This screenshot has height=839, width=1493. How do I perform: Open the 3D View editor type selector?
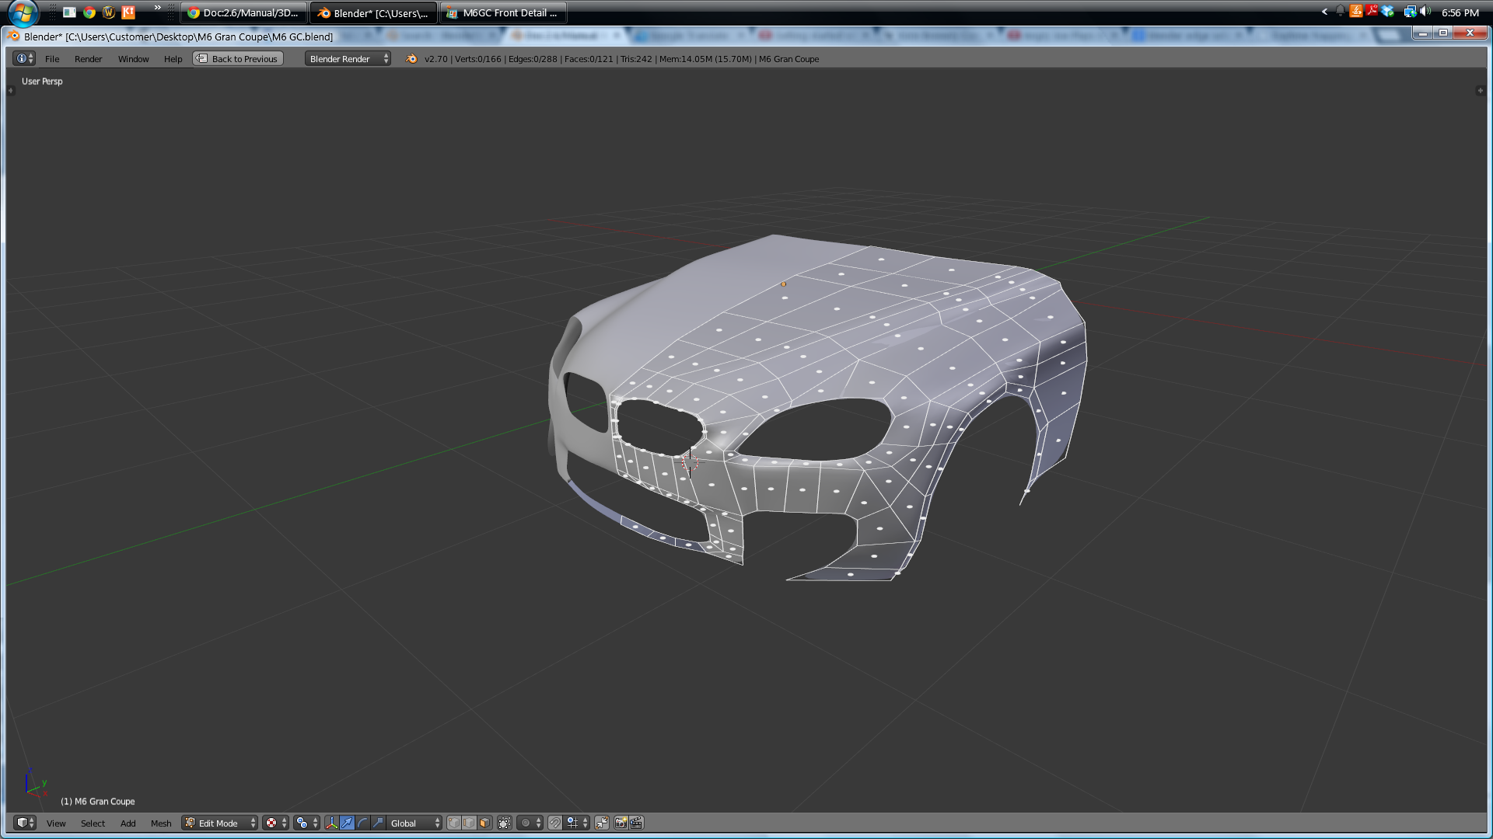[x=25, y=823]
